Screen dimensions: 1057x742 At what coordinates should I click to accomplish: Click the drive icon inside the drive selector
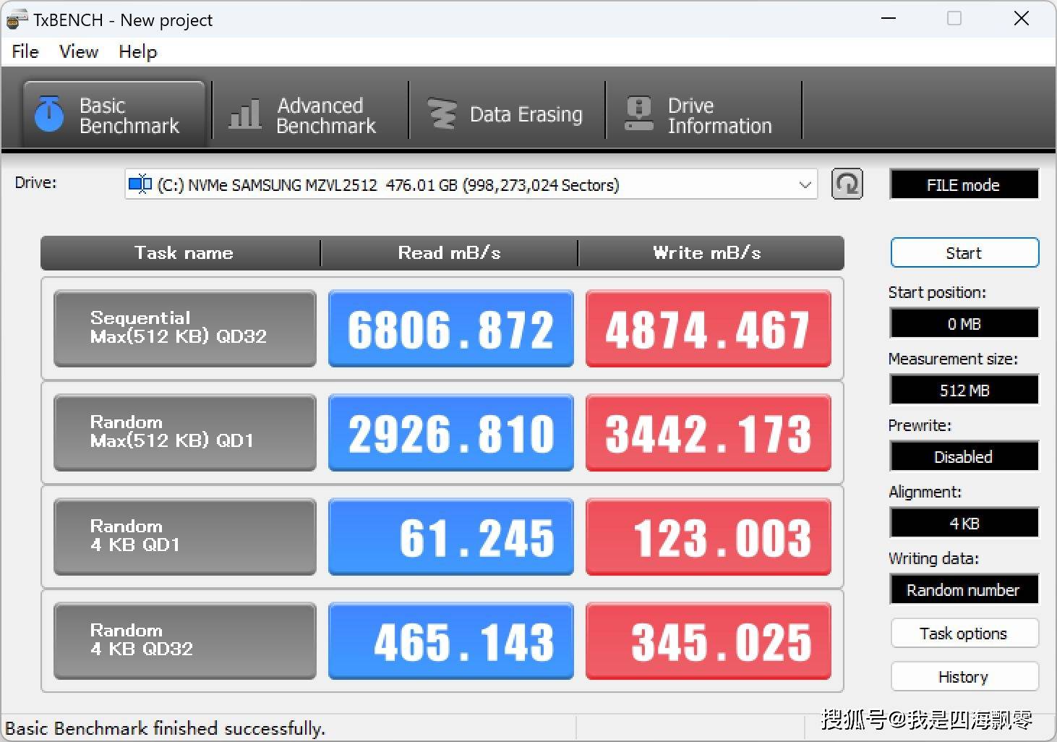pyautogui.click(x=139, y=184)
